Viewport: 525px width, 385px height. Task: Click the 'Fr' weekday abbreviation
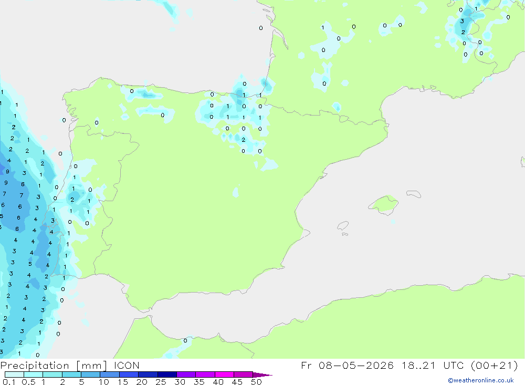(306, 365)
